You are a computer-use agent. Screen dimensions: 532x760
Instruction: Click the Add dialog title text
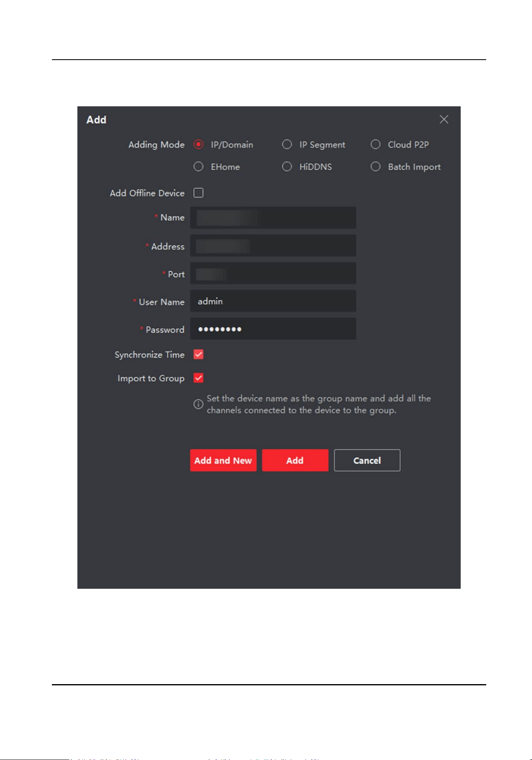pyautogui.click(x=96, y=120)
